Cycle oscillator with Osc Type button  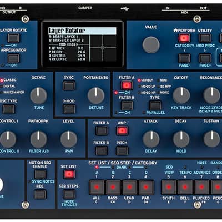(8, 109)
